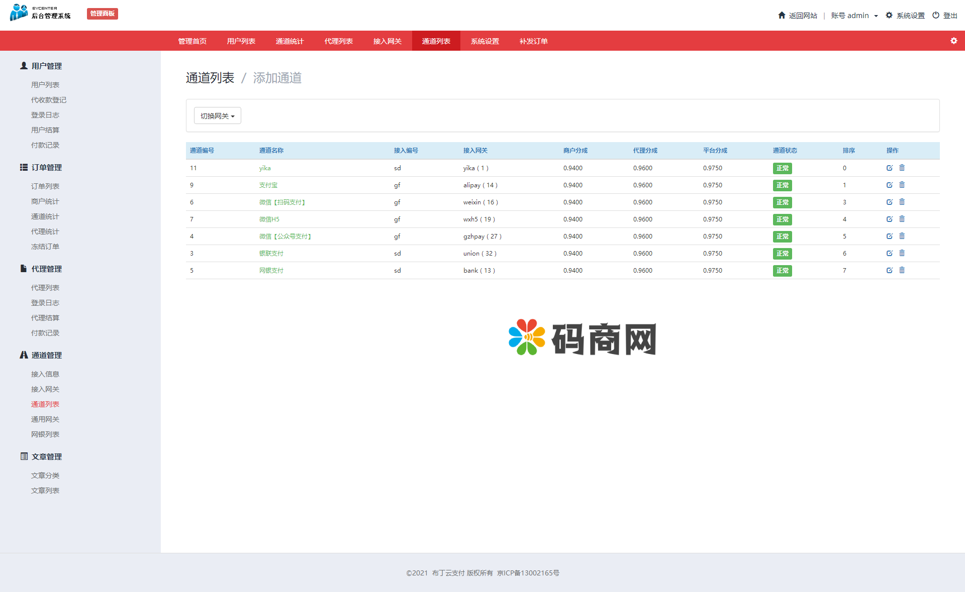Select 文章列表 in the sidebar

tap(45, 490)
